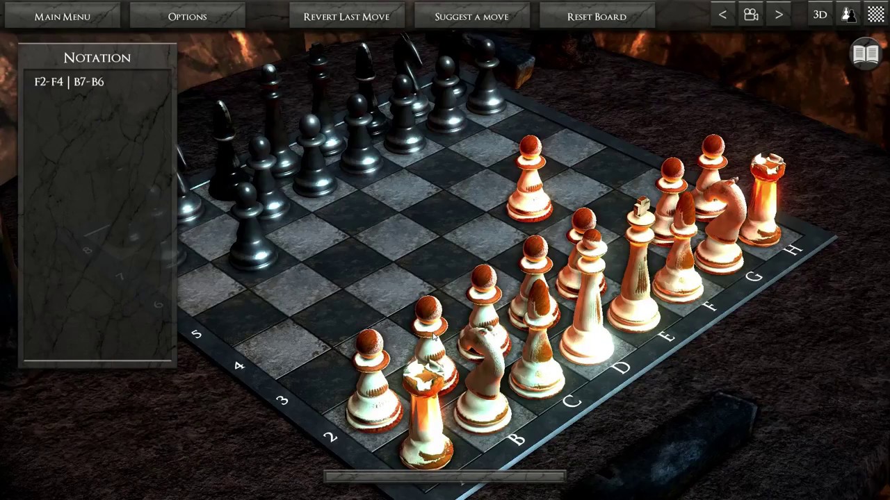
Task: Switch to next camera angle arrow
Action: click(x=779, y=15)
